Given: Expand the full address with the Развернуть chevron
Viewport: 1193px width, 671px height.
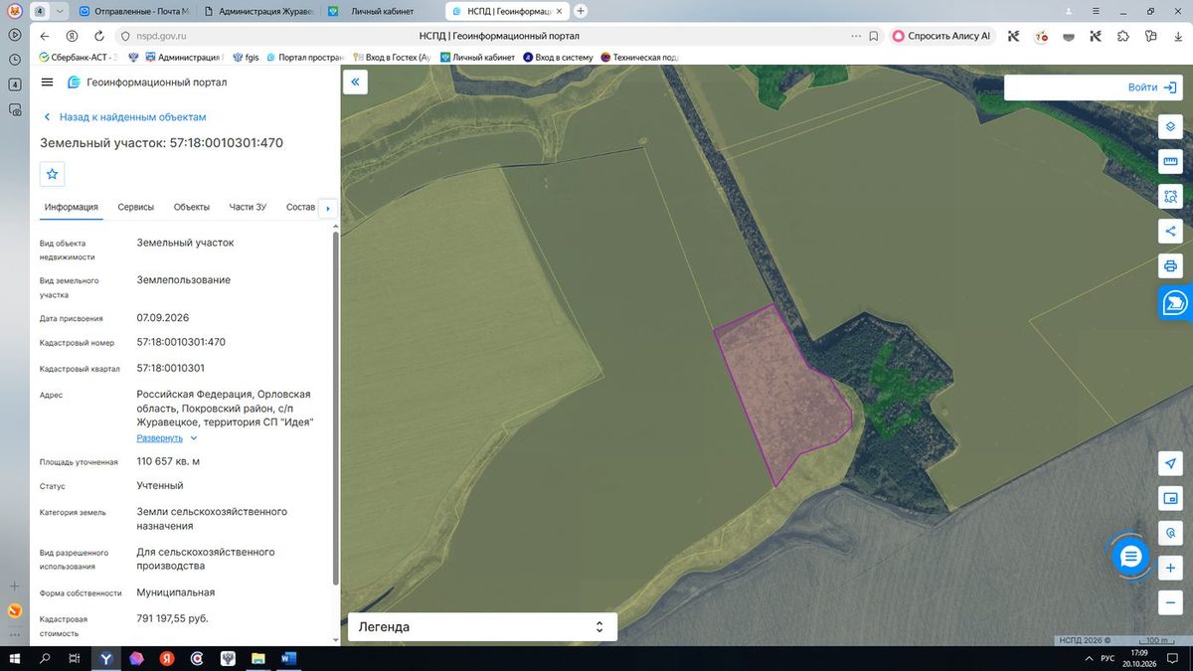Looking at the screenshot, I should [x=194, y=438].
